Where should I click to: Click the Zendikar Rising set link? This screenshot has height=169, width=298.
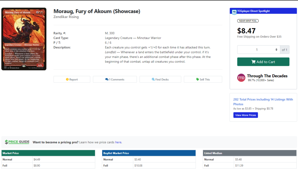pos(66,17)
